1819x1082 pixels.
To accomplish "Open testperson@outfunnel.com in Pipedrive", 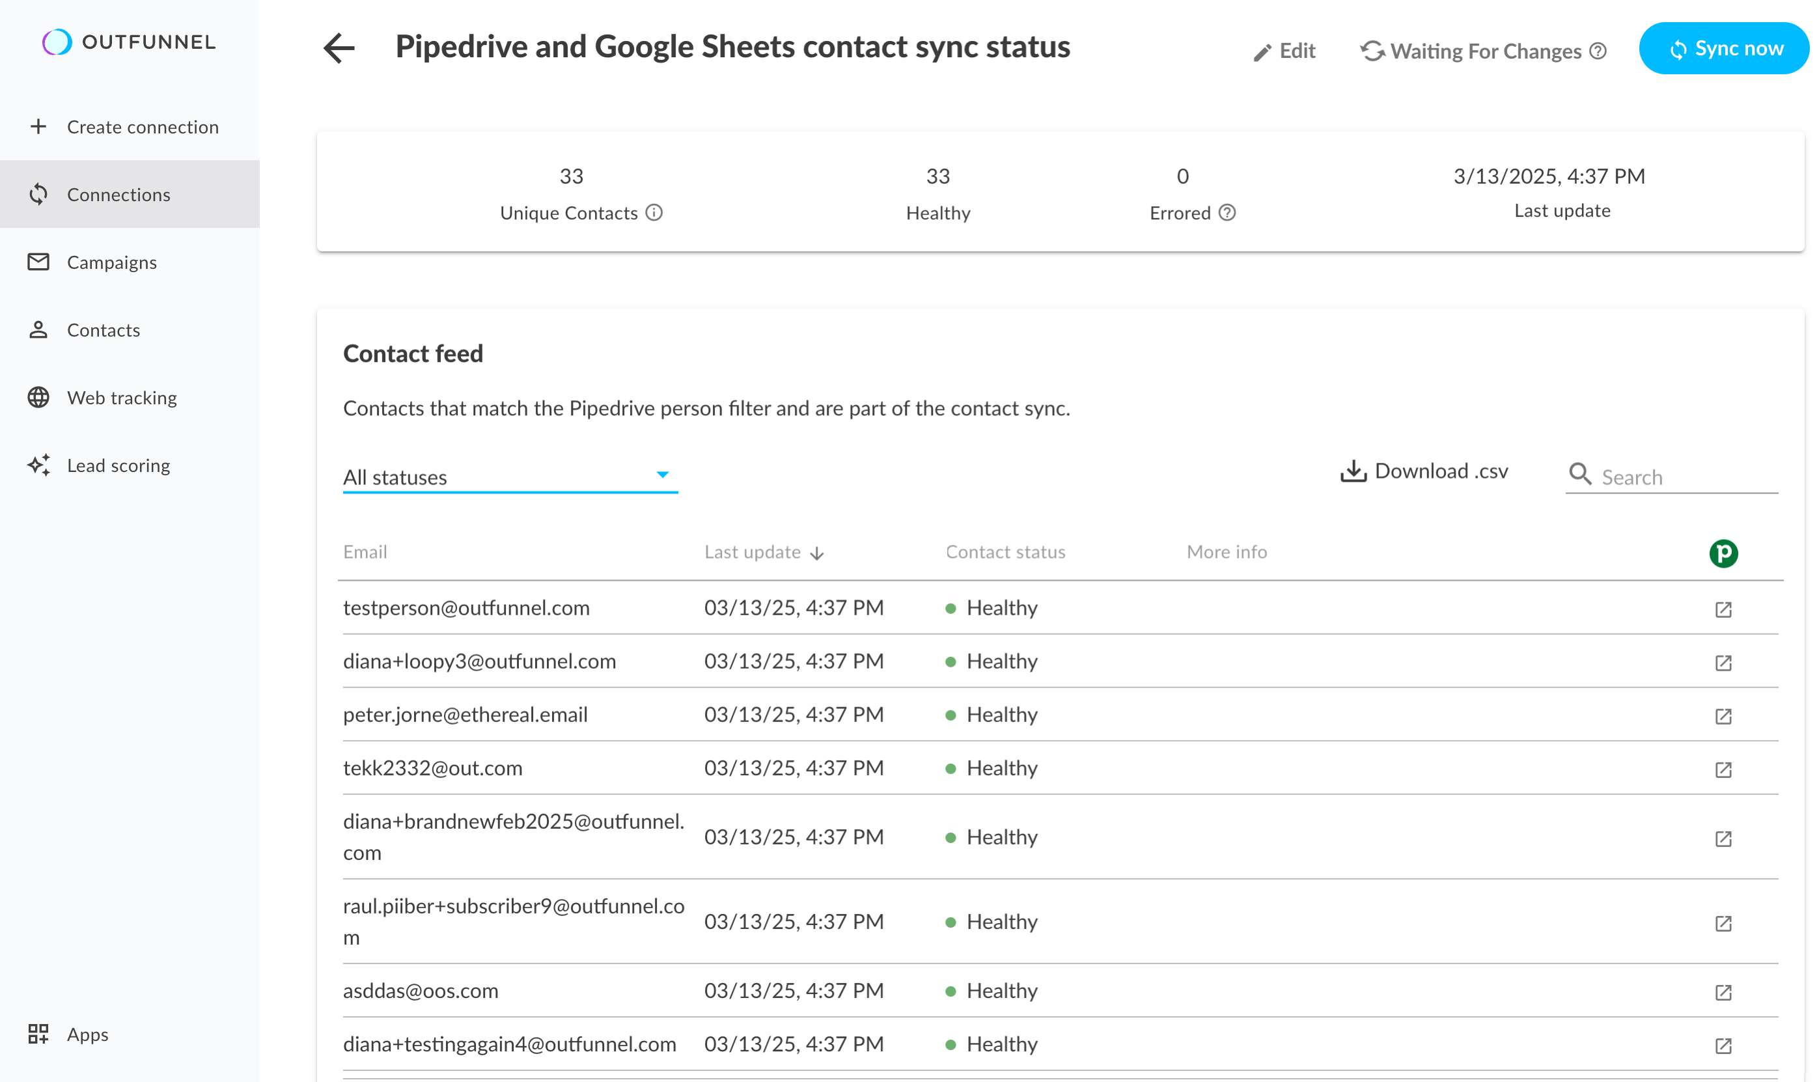I will pos(1722,609).
